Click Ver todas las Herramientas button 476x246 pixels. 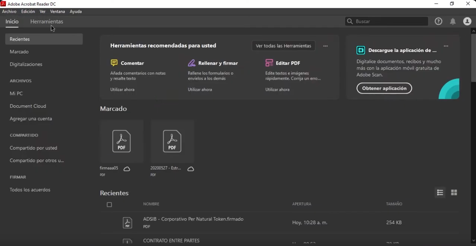point(284,46)
